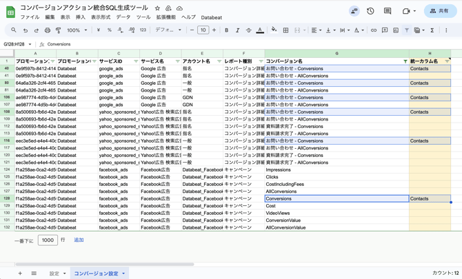Open the font family dropdown
Image resolution: width=462 pixels, height=279 pixels.
[168, 30]
